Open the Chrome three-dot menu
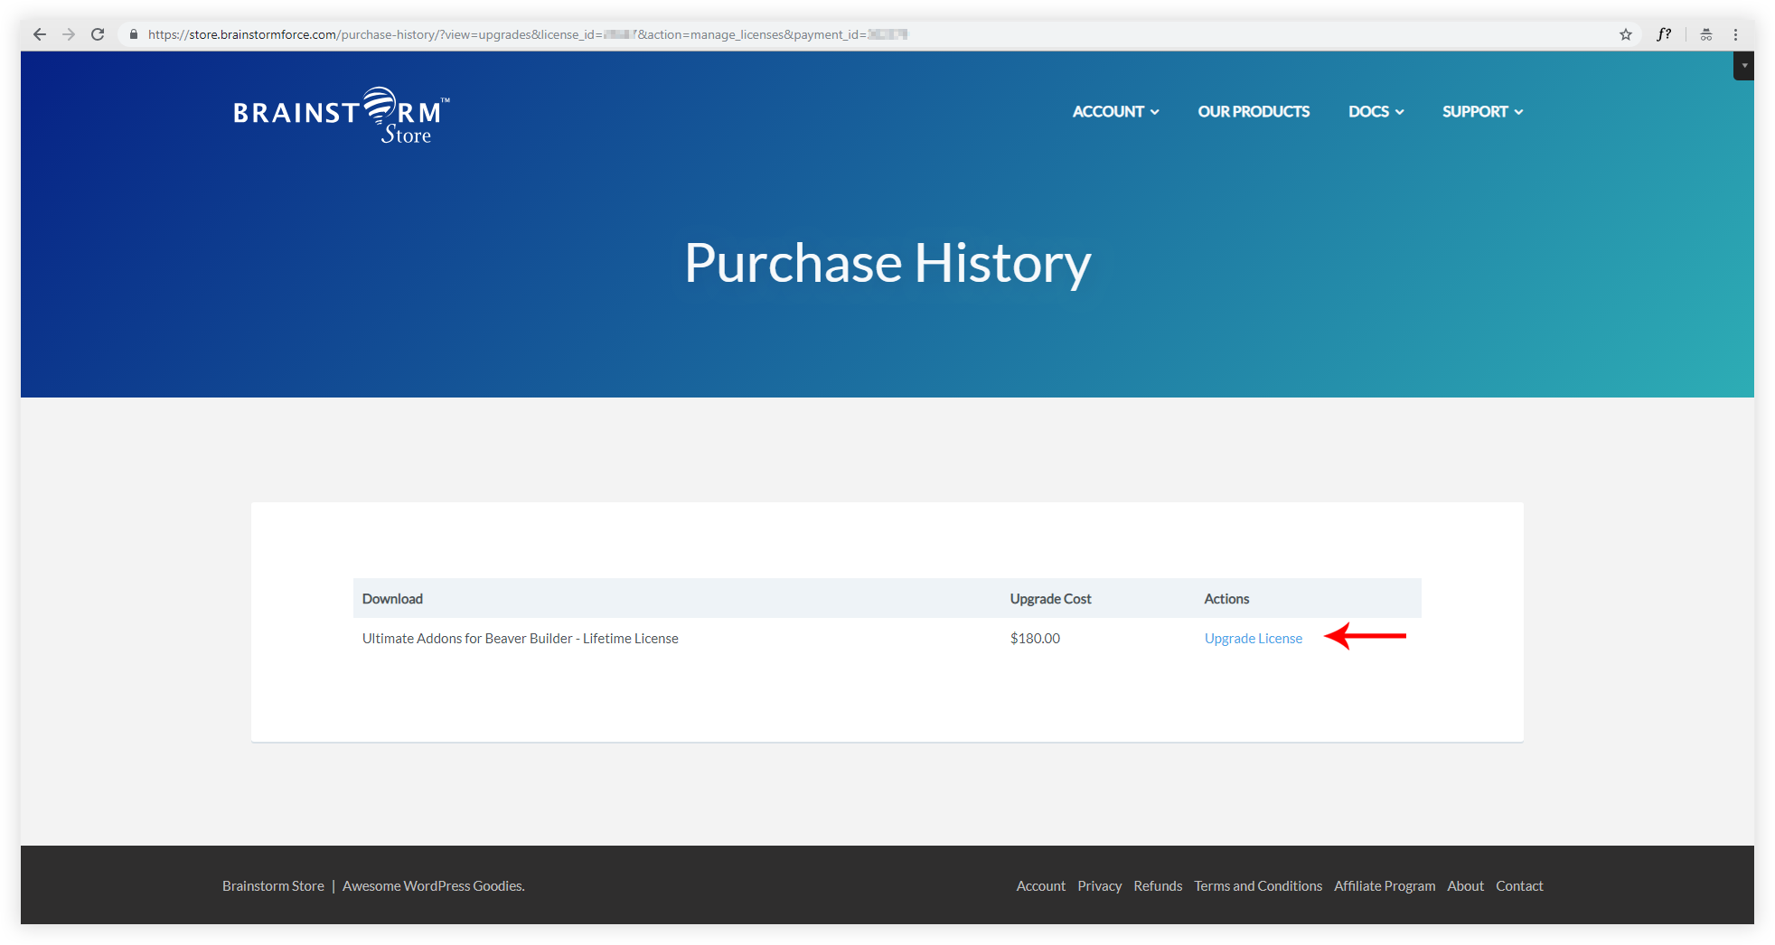Screen dimensions: 1775x945 click(1735, 34)
